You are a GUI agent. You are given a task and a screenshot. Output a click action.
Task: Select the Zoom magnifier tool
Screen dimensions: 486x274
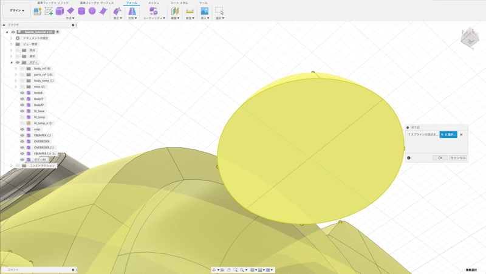[236, 270]
